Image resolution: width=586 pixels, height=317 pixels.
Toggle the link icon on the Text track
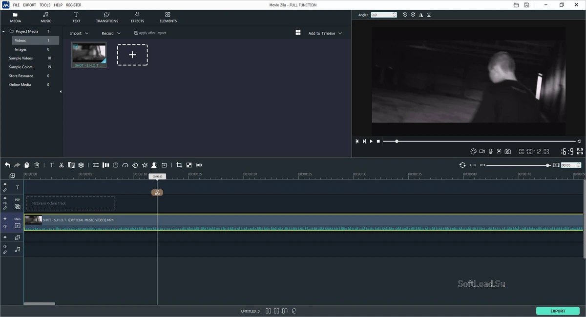(x=5, y=190)
